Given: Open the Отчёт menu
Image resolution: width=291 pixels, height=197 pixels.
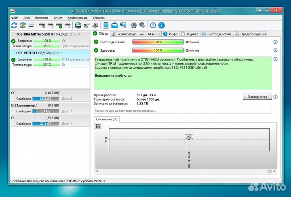Looking at the screenshot, I should pos(58,18).
